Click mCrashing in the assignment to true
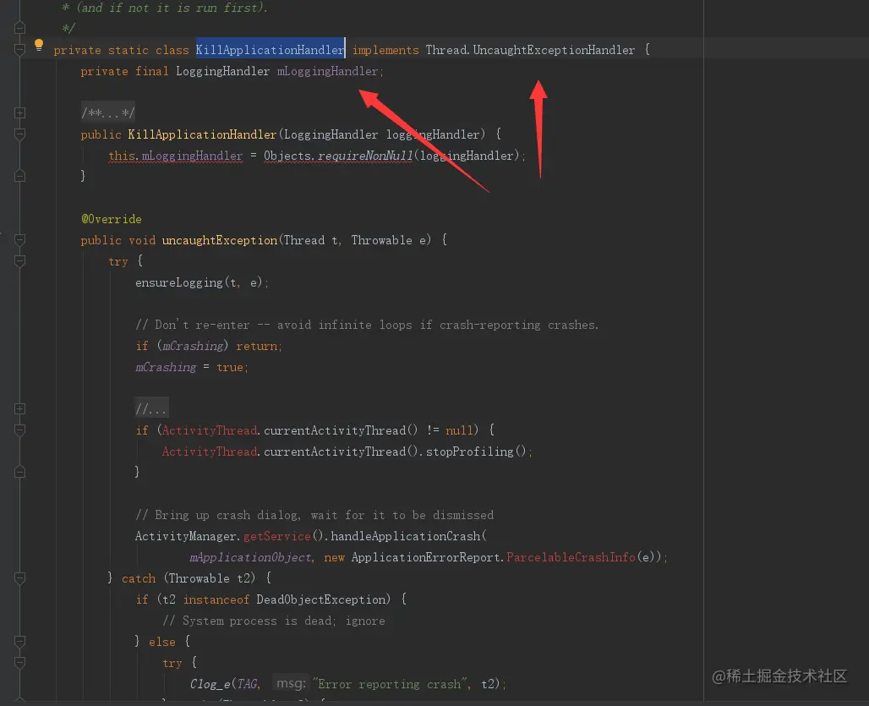Image resolution: width=869 pixels, height=706 pixels. (x=166, y=367)
